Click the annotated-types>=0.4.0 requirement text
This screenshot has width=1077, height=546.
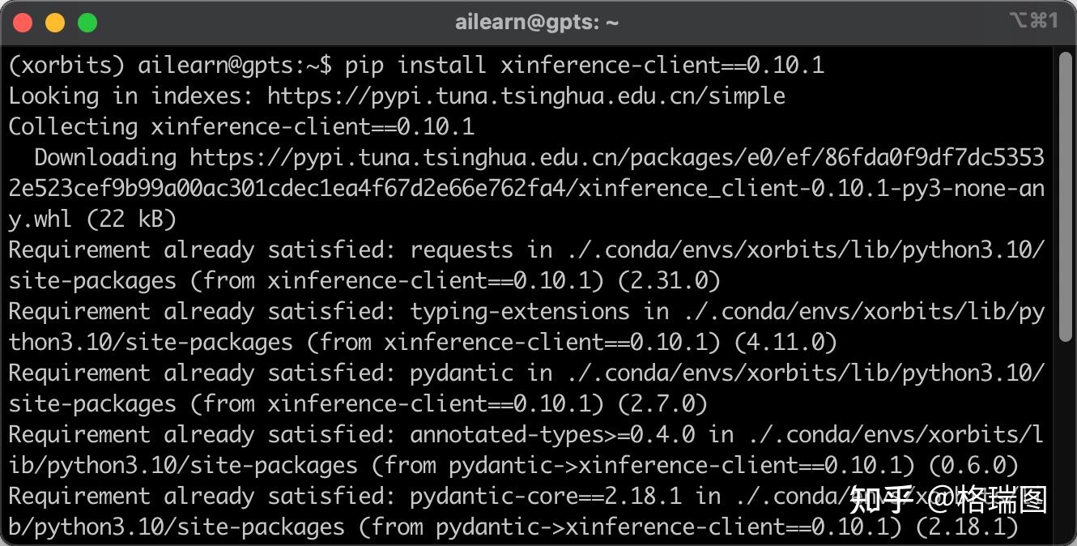(x=552, y=435)
